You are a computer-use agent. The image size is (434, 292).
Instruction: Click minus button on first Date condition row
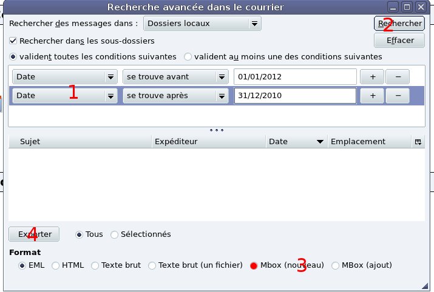point(398,77)
